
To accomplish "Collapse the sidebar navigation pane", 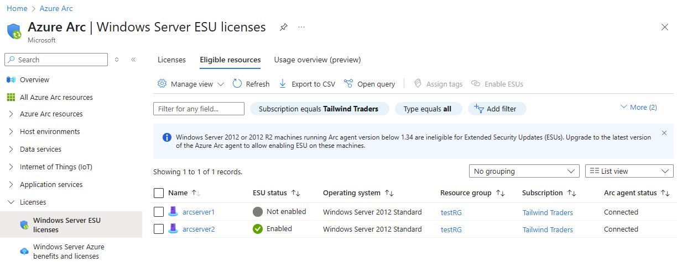I will (133, 60).
